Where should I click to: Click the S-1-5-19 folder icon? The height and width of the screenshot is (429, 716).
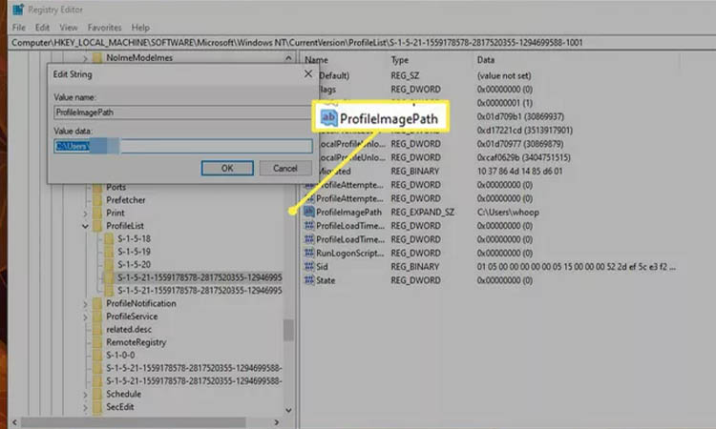(109, 252)
